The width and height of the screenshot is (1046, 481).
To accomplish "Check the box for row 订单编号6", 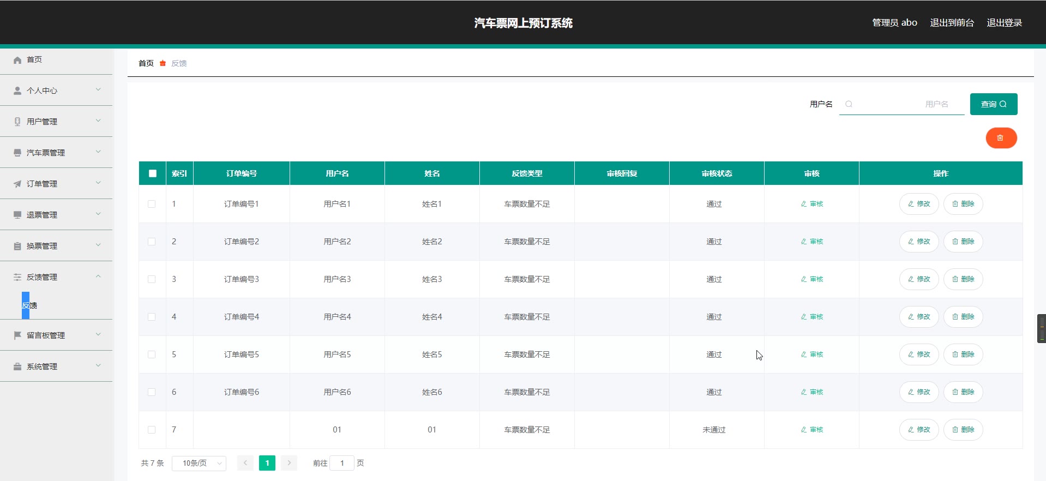I will coord(152,392).
